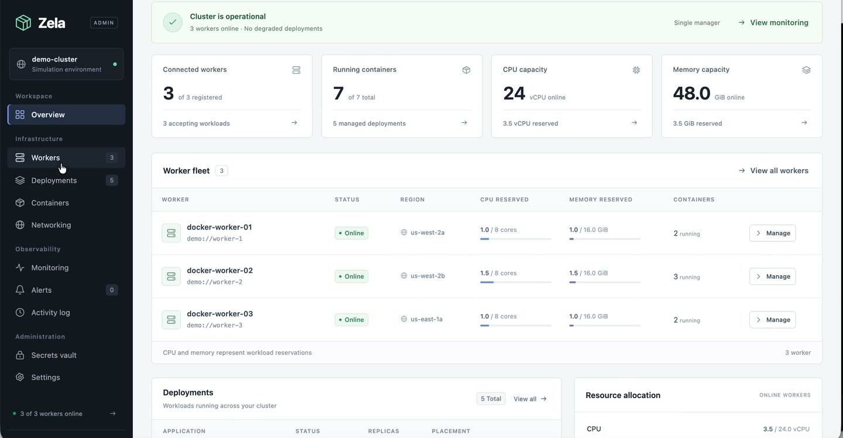Open the Secrets vault page

coord(66,355)
